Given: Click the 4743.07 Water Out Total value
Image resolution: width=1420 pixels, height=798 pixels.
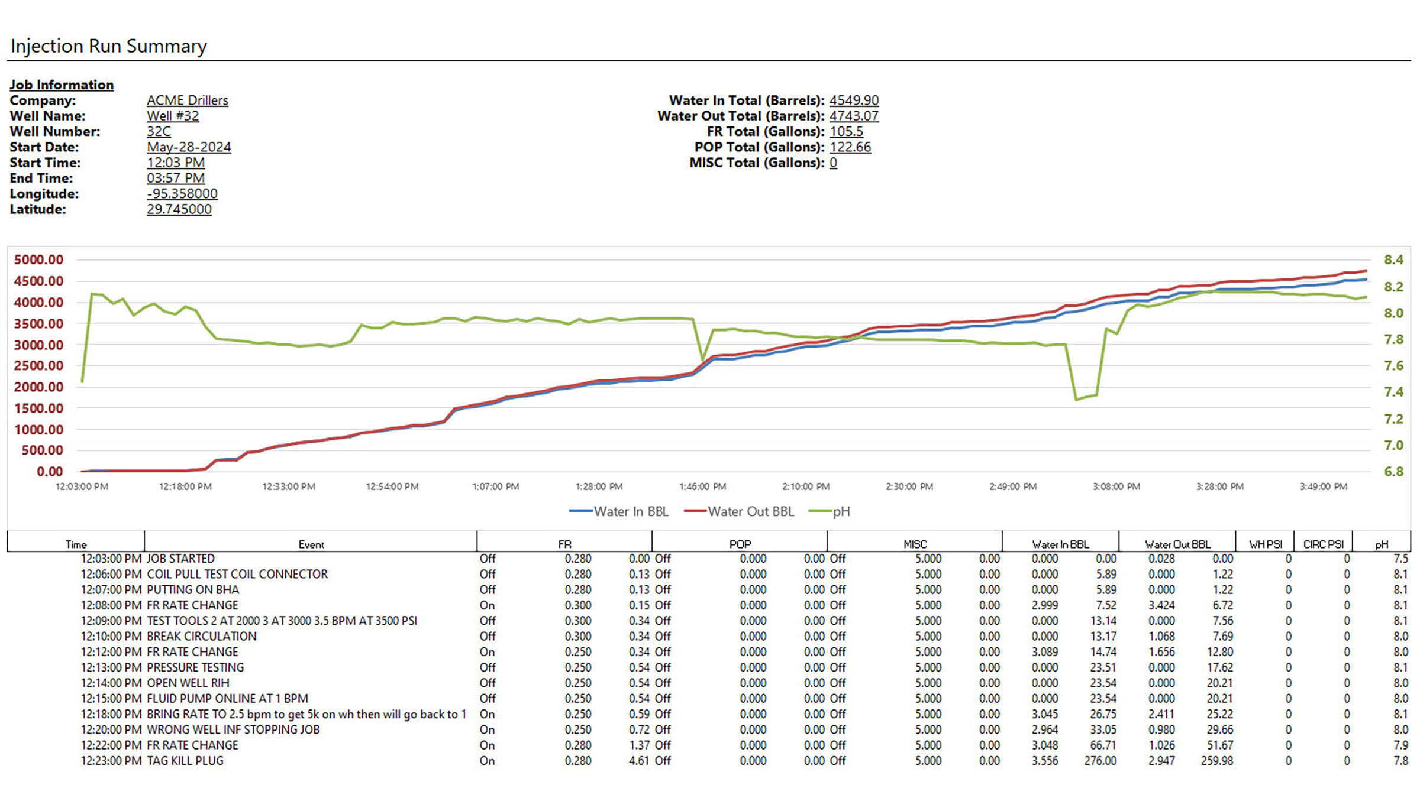Looking at the screenshot, I should tap(853, 116).
